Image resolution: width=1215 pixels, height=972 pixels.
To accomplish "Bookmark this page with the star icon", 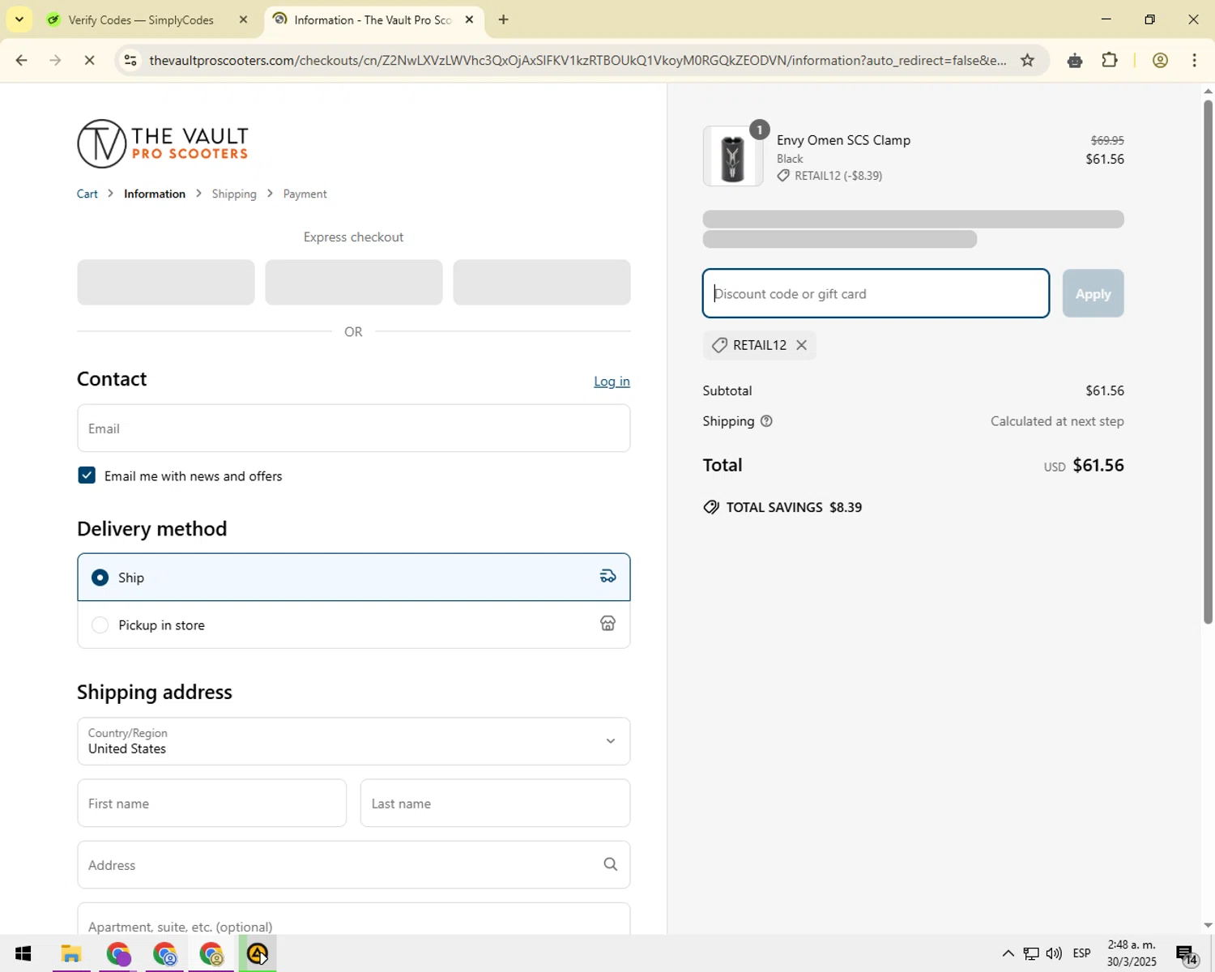I will [1027, 60].
